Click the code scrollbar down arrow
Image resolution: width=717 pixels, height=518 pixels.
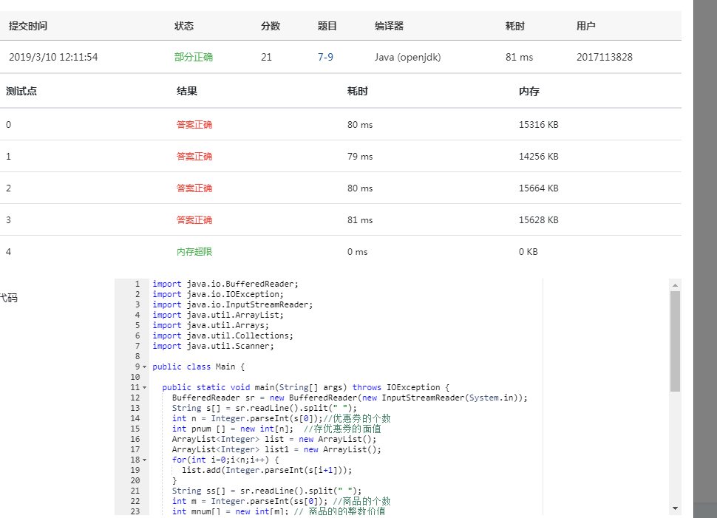tap(675, 508)
